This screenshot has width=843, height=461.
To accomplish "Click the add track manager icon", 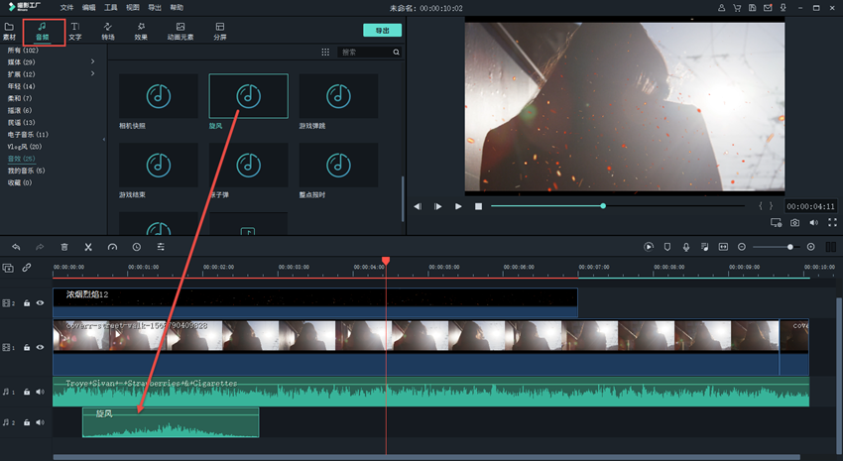I will coord(8,268).
